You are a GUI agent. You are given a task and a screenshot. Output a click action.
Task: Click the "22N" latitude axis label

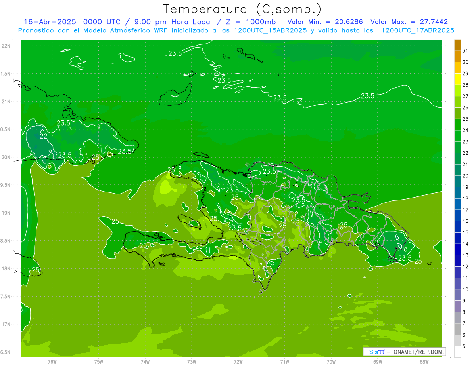pos(6,46)
